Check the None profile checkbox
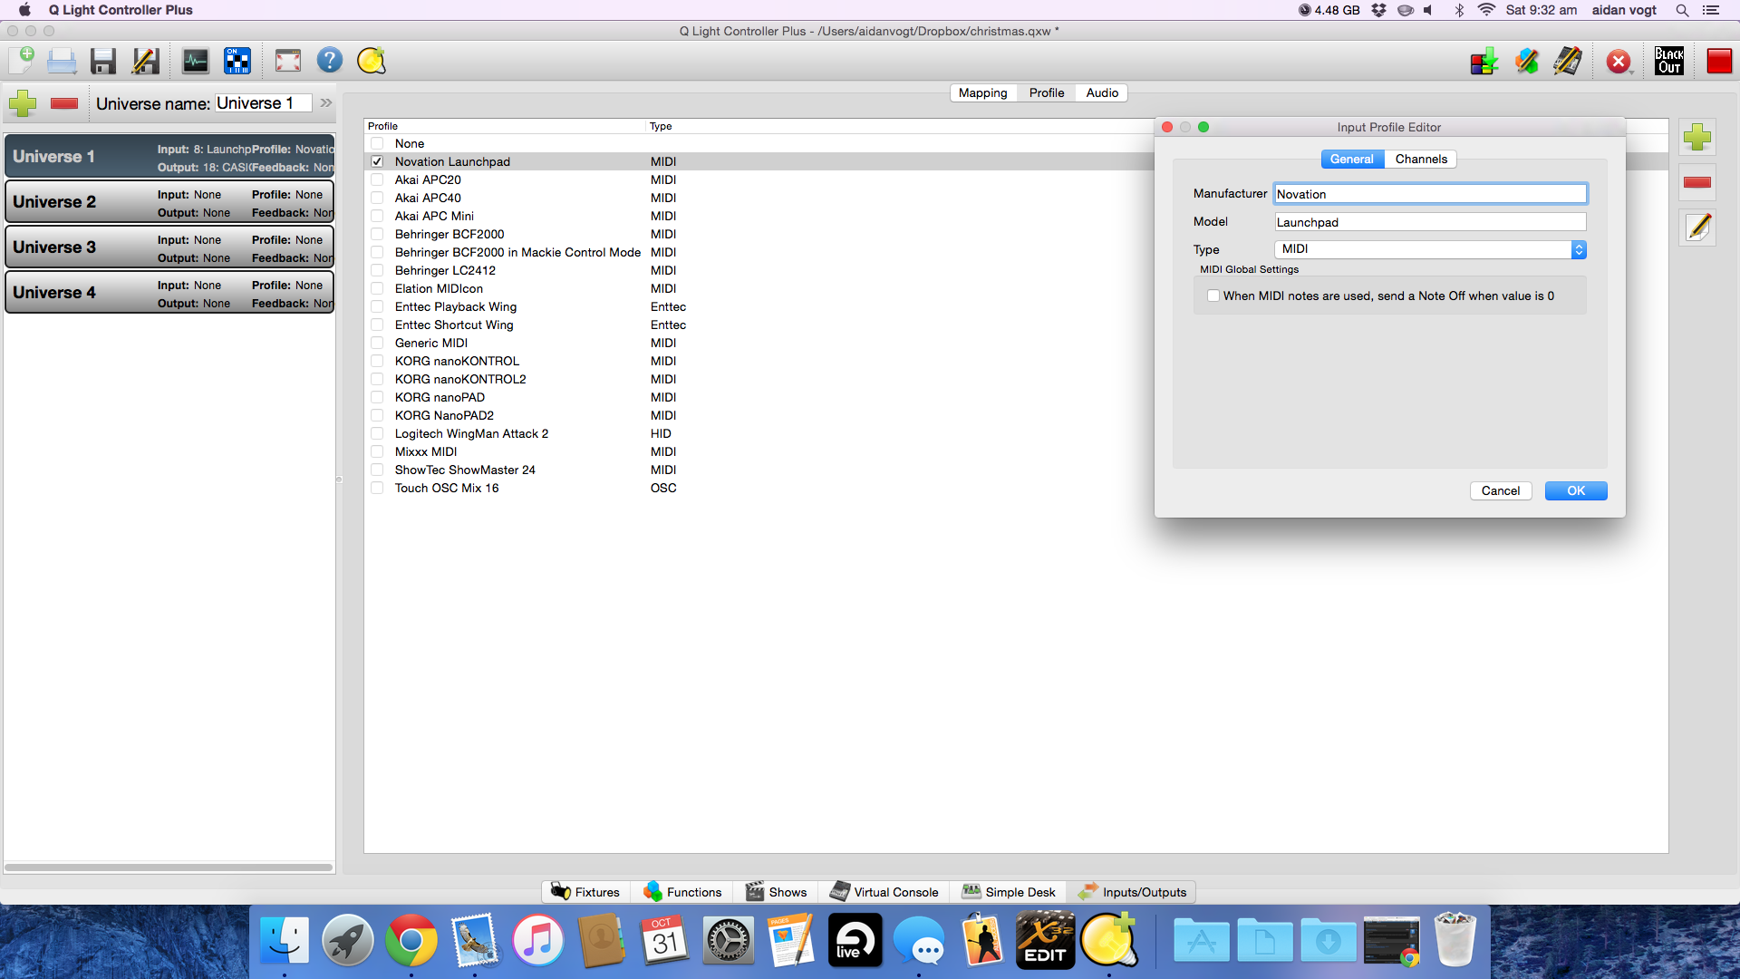The height and width of the screenshot is (979, 1740). coord(377,143)
